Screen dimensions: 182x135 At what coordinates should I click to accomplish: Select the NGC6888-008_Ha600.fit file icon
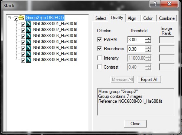(x=29, y=54)
